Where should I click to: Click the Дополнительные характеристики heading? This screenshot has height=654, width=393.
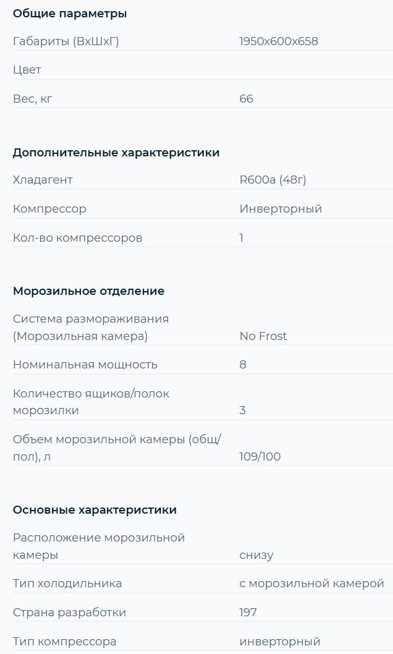[x=116, y=152]
